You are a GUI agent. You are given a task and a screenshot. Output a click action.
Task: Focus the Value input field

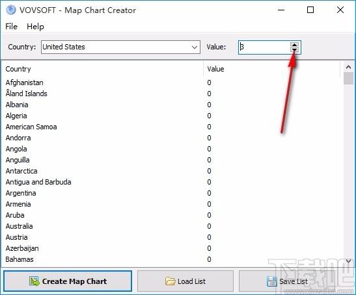coord(264,47)
